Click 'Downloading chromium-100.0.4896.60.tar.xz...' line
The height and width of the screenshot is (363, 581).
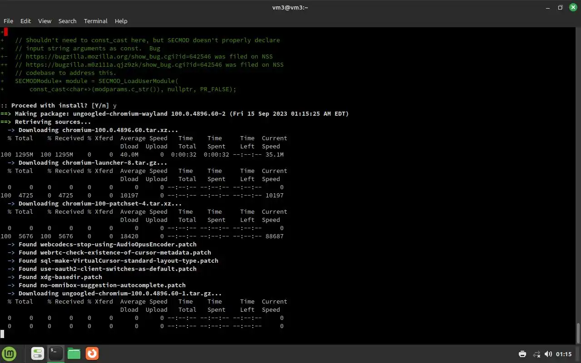pos(93,130)
